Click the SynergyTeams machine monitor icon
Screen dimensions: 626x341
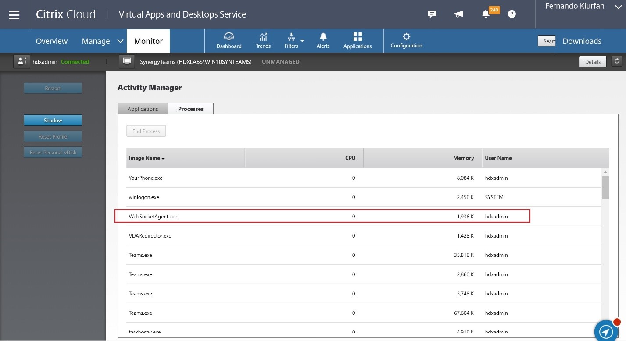[x=127, y=62]
